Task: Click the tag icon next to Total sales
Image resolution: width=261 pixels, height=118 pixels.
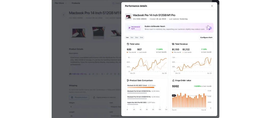Action: point(128,44)
